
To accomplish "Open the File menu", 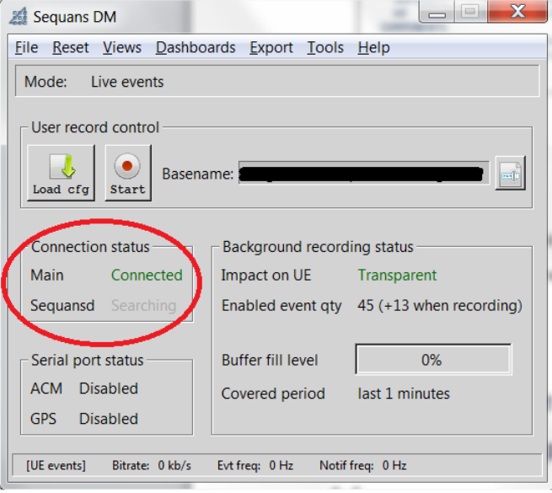I will coord(26,47).
